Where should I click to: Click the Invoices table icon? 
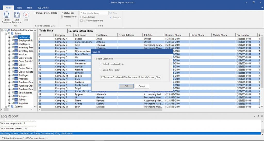click(x=16, y=54)
